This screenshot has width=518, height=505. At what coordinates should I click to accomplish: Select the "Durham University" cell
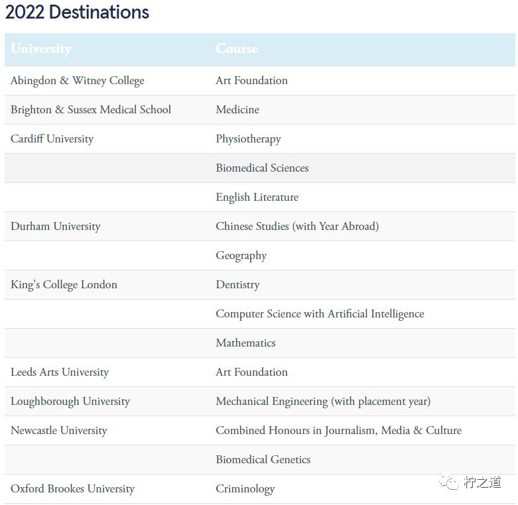pos(56,227)
